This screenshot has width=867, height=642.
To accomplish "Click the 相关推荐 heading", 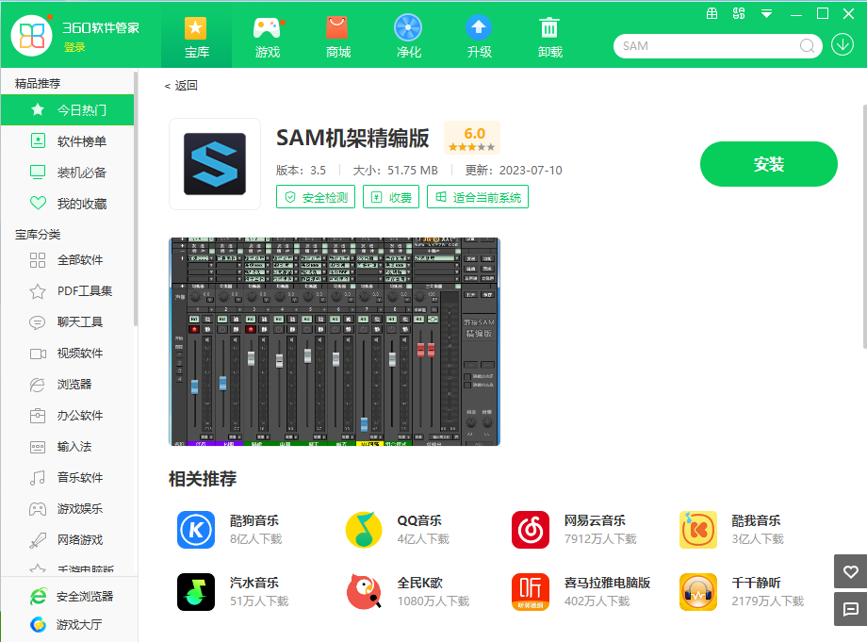I will coord(203,479).
